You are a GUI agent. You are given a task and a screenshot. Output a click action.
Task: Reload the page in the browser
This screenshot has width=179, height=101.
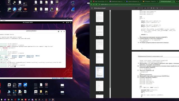click(x=96, y=4)
